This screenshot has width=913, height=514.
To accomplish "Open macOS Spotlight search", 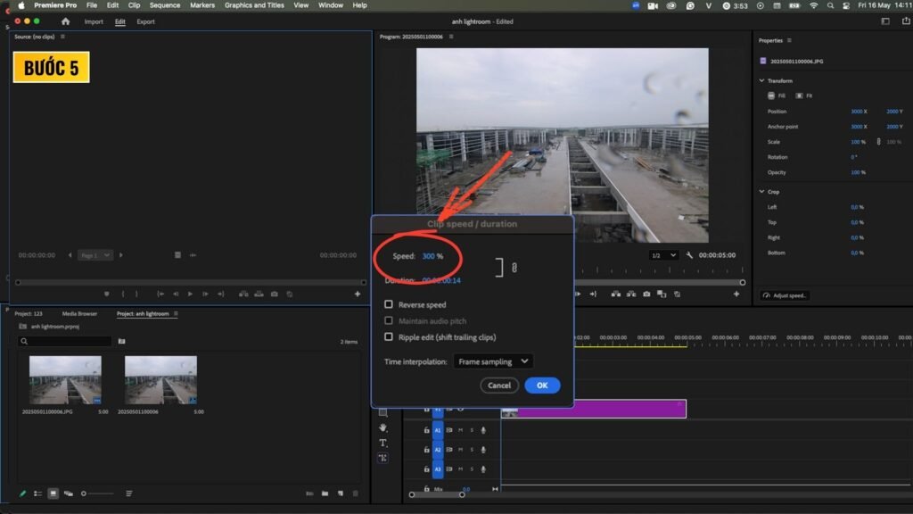I will [830, 5].
